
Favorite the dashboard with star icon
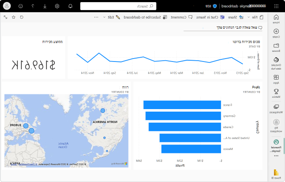click(x=13, y=17)
